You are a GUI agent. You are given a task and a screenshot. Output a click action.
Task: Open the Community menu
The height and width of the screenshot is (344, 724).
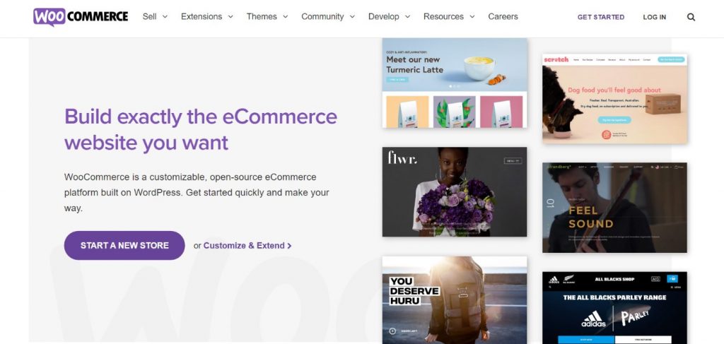click(x=328, y=17)
